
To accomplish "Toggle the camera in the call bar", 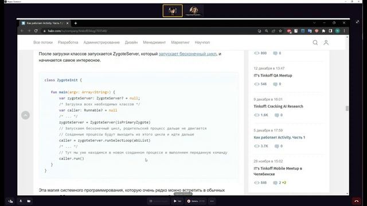I will click(x=29, y=201).
